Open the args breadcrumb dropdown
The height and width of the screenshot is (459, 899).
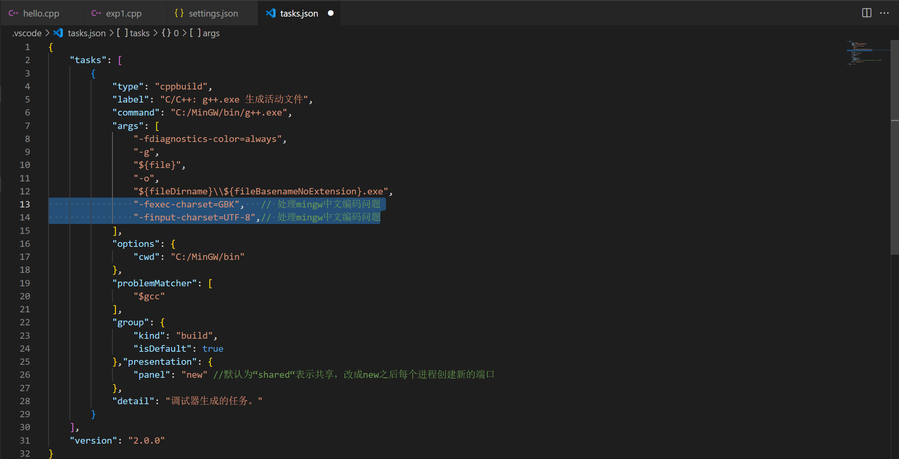(x=211, y=33)
